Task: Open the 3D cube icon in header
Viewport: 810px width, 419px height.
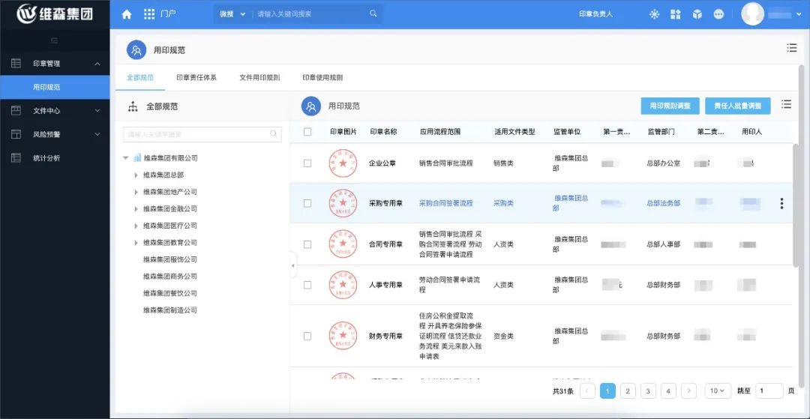Action: pyautogui.click(x=697, y=14)
